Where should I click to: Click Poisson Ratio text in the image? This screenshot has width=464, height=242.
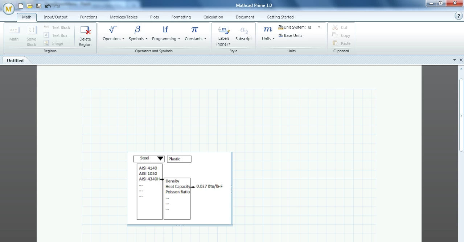(178, 192)
